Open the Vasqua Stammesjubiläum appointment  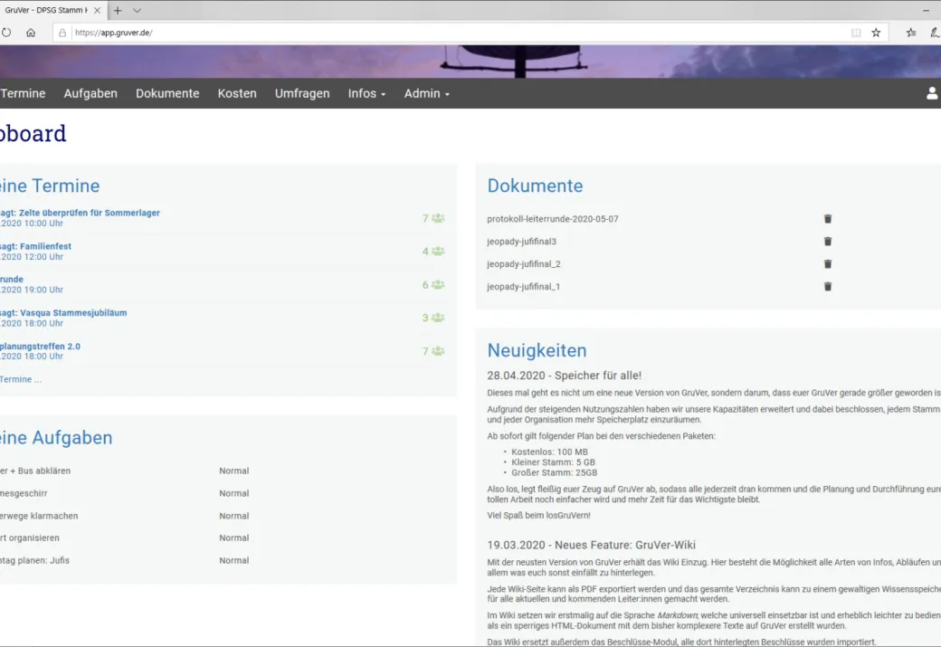(63, 313)
